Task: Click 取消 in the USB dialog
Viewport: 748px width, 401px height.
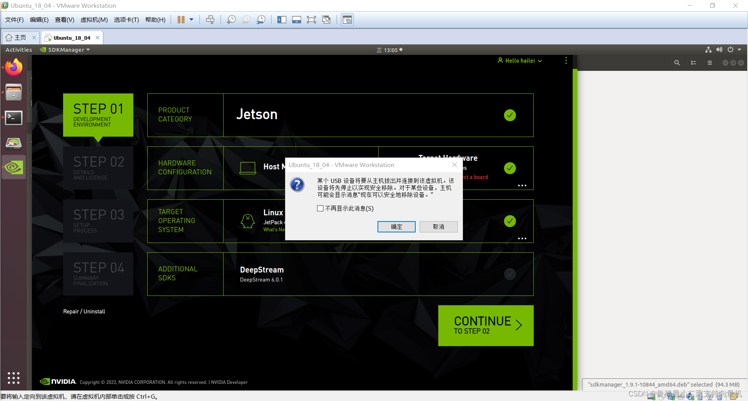Action: 438,227
